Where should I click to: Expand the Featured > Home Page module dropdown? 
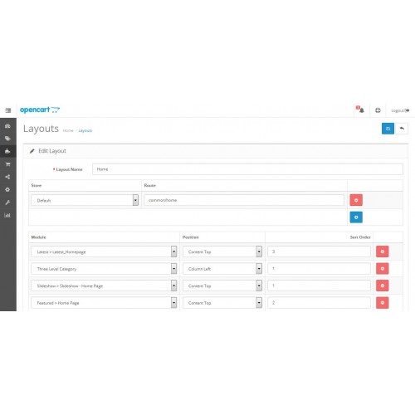(104, 303)
